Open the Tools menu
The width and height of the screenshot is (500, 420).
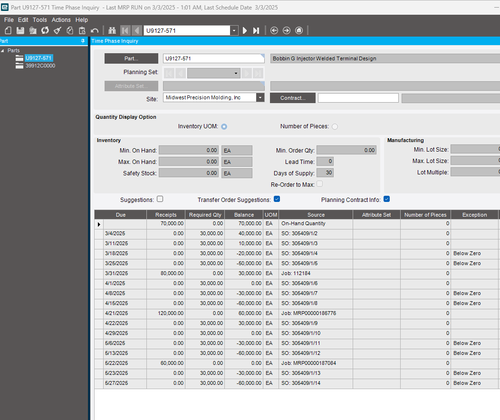(x=40, y=20)
